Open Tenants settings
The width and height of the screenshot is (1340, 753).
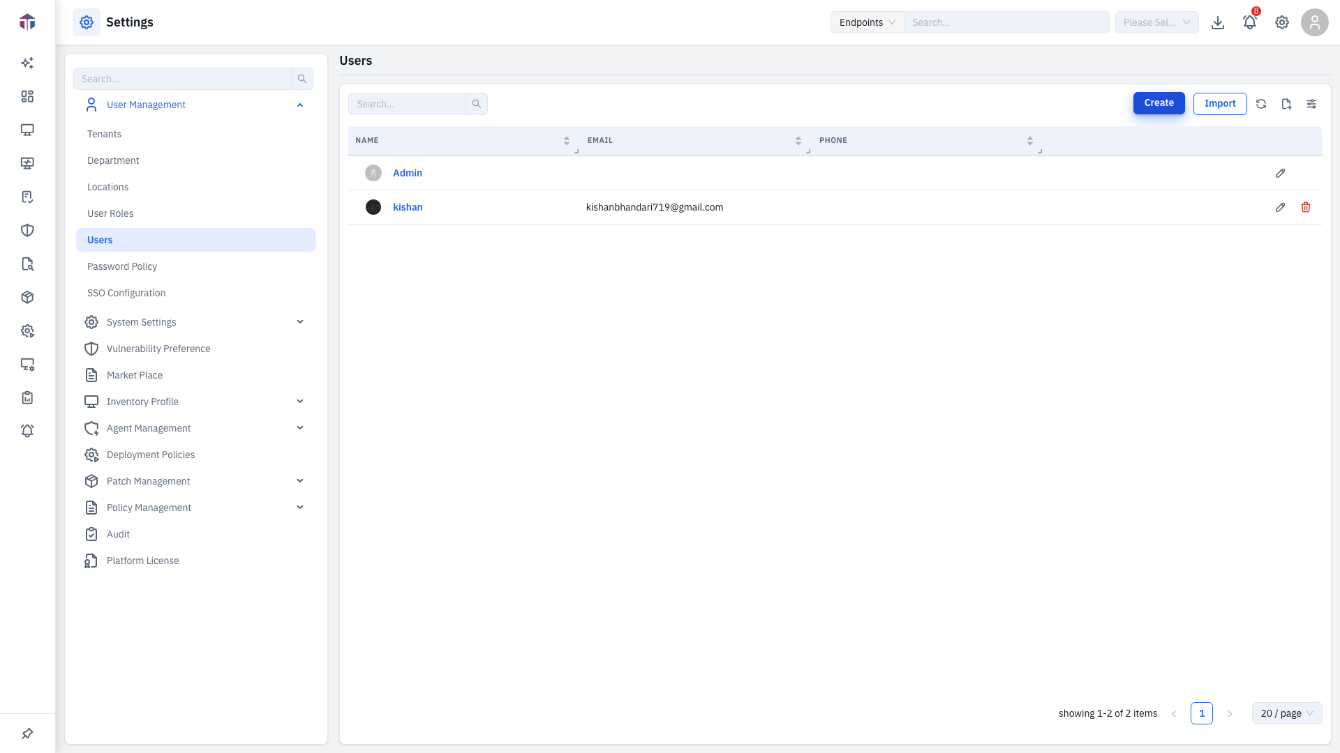coord(104,134)
